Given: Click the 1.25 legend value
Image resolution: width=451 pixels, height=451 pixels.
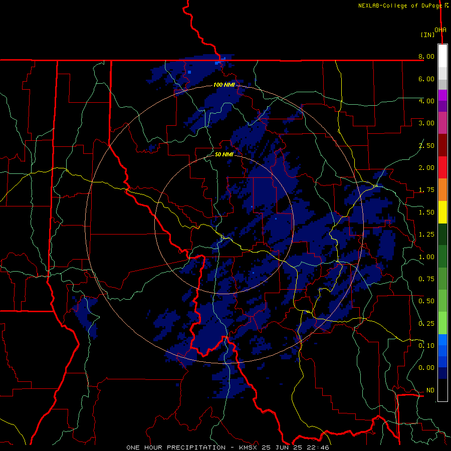Looking at the screenshot, I should [x=426, y=235].
